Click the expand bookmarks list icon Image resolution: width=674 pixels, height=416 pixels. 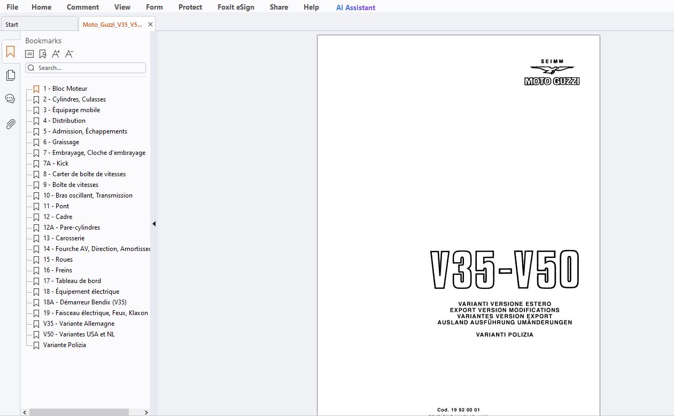pyautogui.click(x=29, y=54)
